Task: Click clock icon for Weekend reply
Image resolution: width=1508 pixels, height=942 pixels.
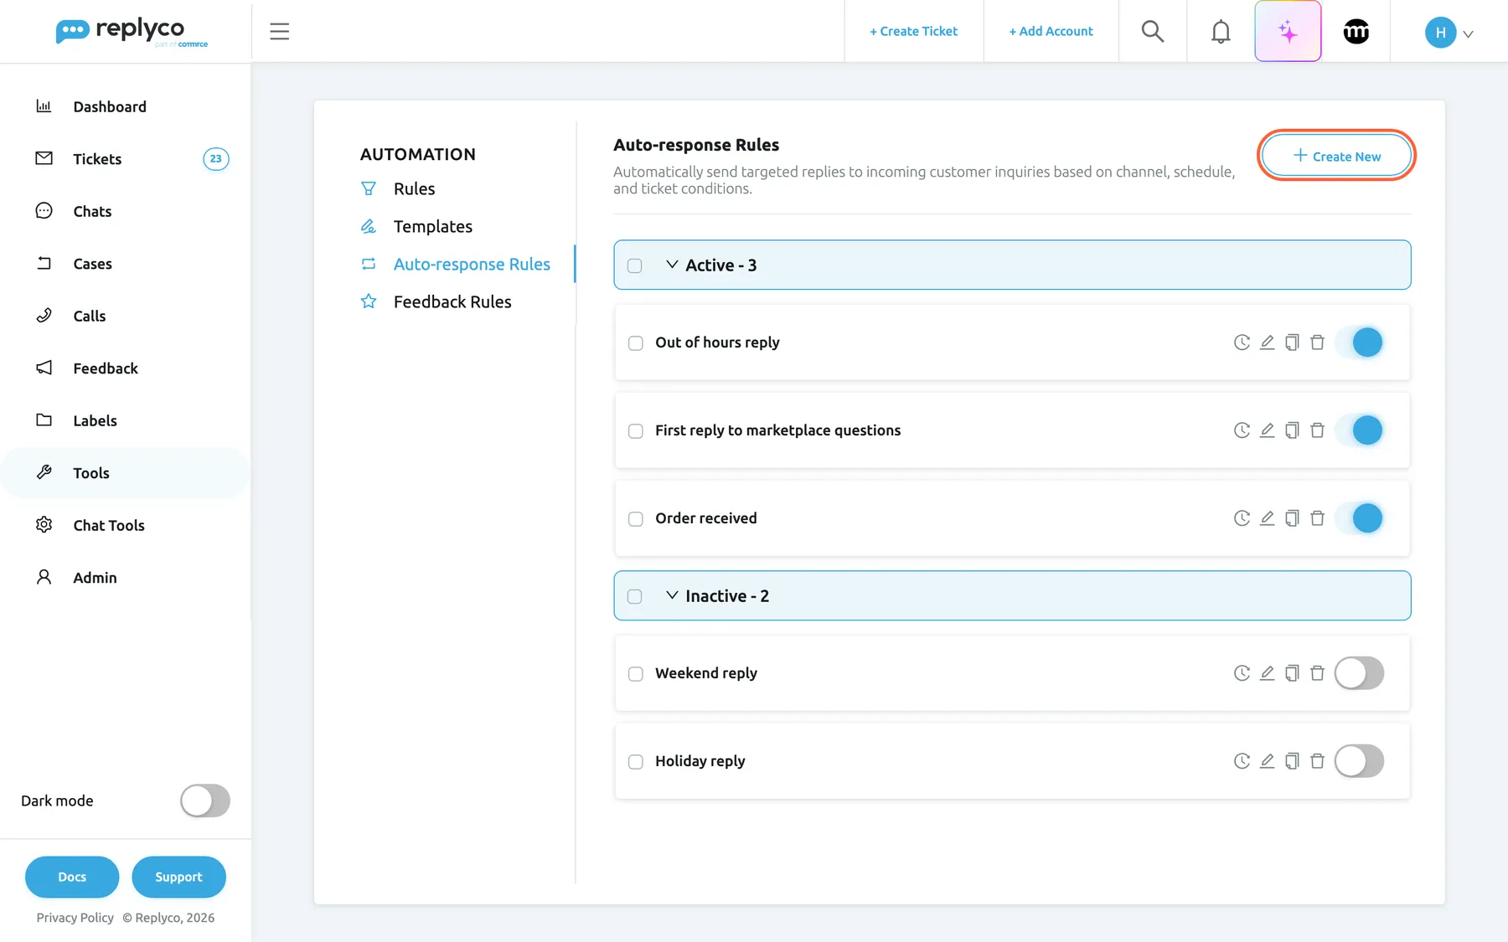Action: click(x=1242, y=673)
